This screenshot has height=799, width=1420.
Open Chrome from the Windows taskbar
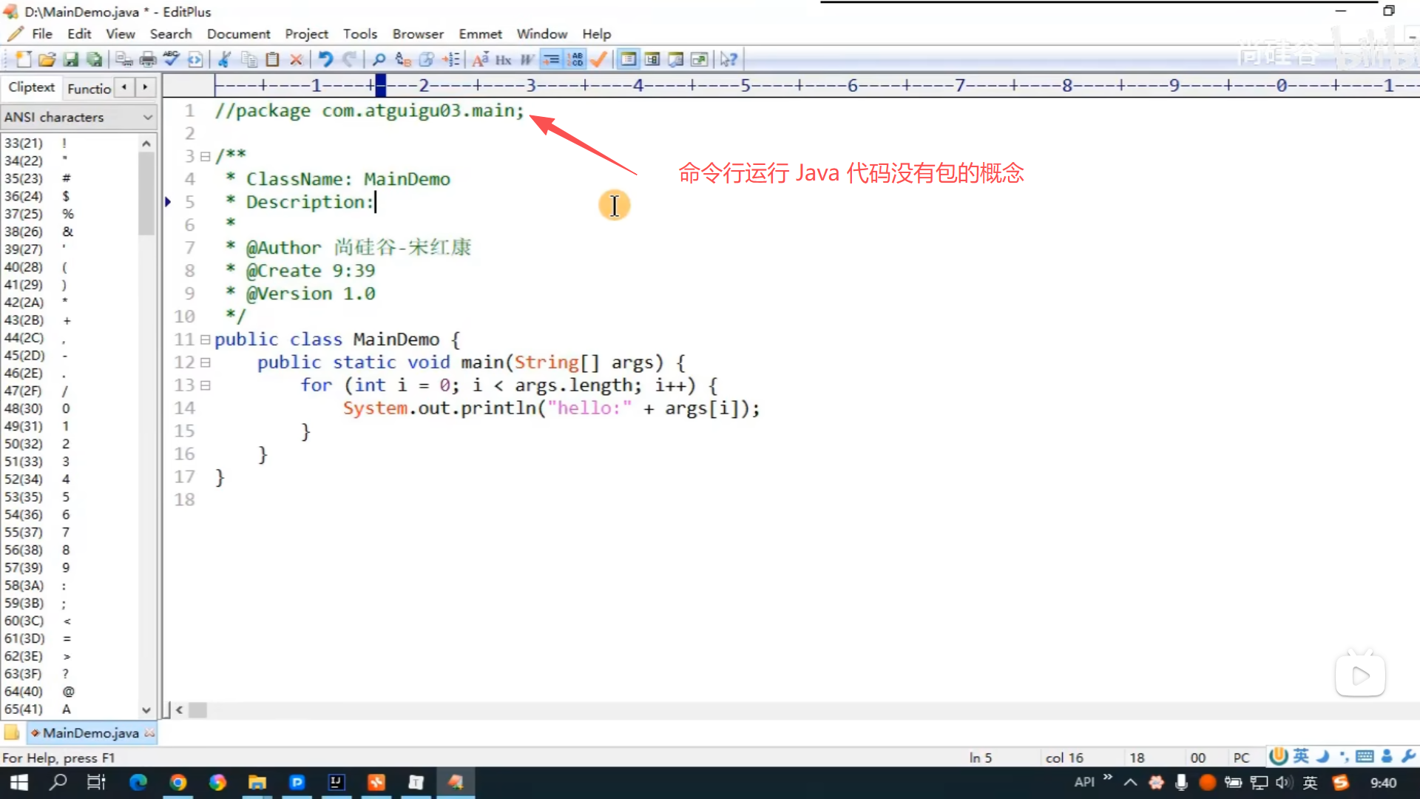click(178, 783)
